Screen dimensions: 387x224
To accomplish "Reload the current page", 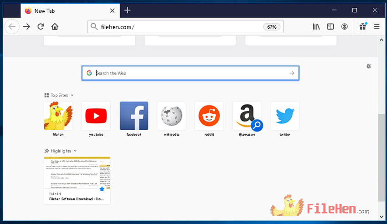I will (x=41, y=26).
